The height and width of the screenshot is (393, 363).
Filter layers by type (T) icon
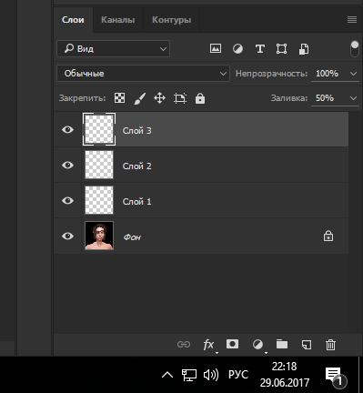[x=260, y=48]
